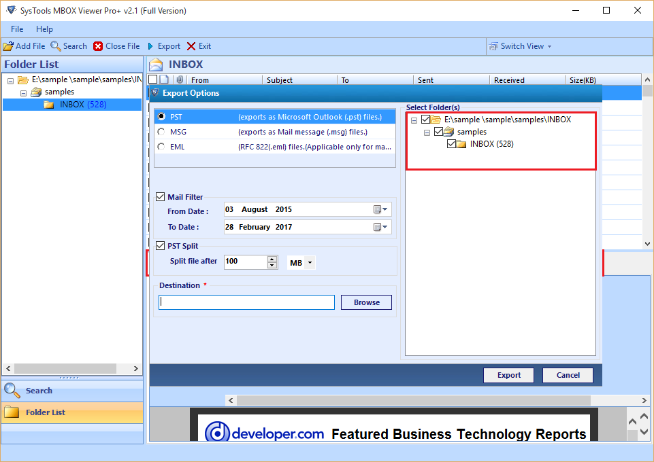Click the mail list vertical scrollbar down arrow
Viewport: 654px width, 462px height.
click(x=647, y=244)
